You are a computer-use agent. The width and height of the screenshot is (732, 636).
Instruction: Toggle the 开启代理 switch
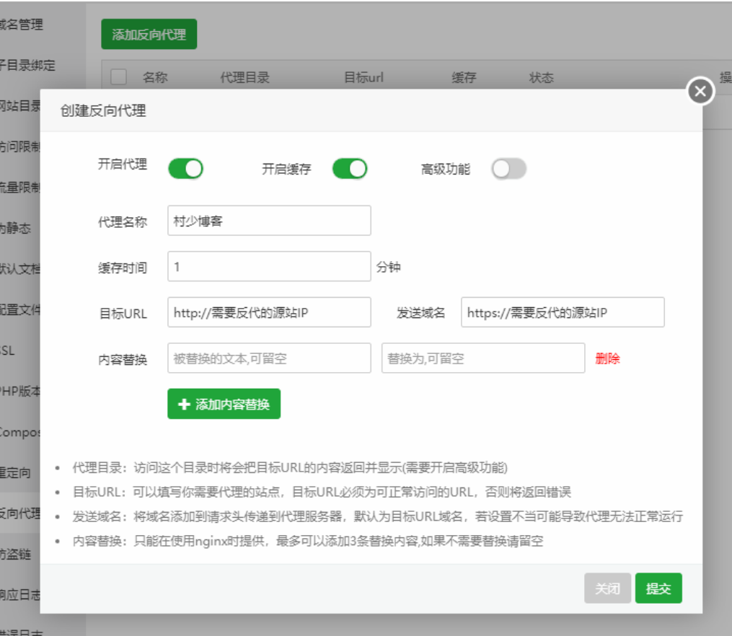(x=185, y=169)
